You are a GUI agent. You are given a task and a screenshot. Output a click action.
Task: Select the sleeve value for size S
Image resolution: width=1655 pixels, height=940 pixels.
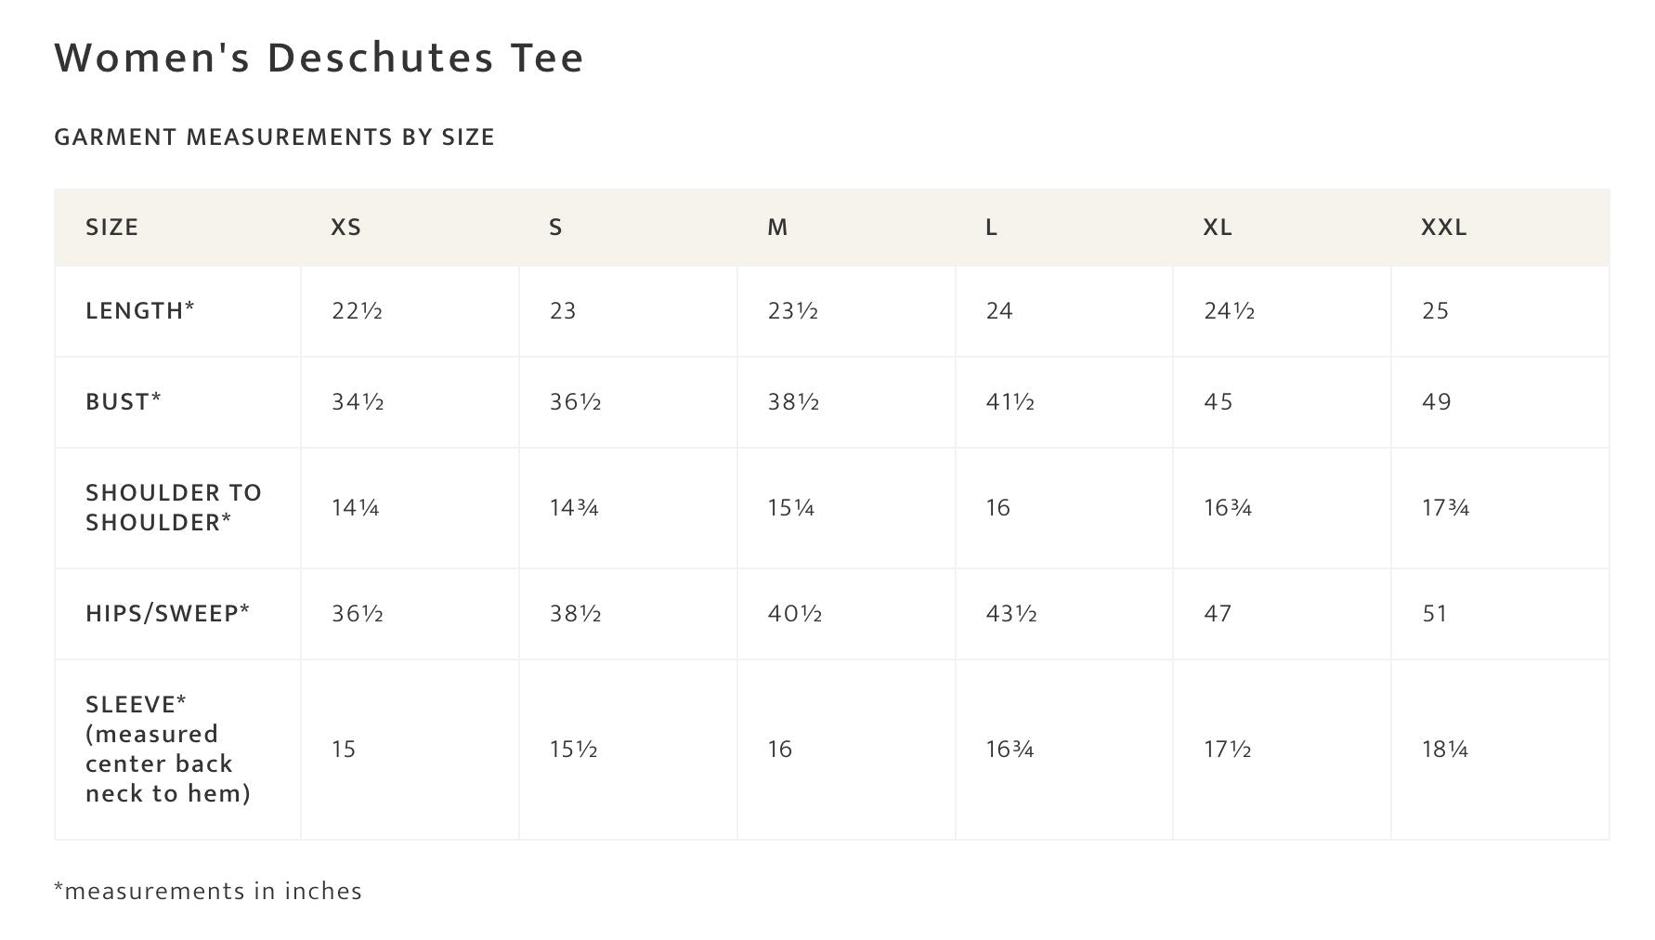point(573,750)
